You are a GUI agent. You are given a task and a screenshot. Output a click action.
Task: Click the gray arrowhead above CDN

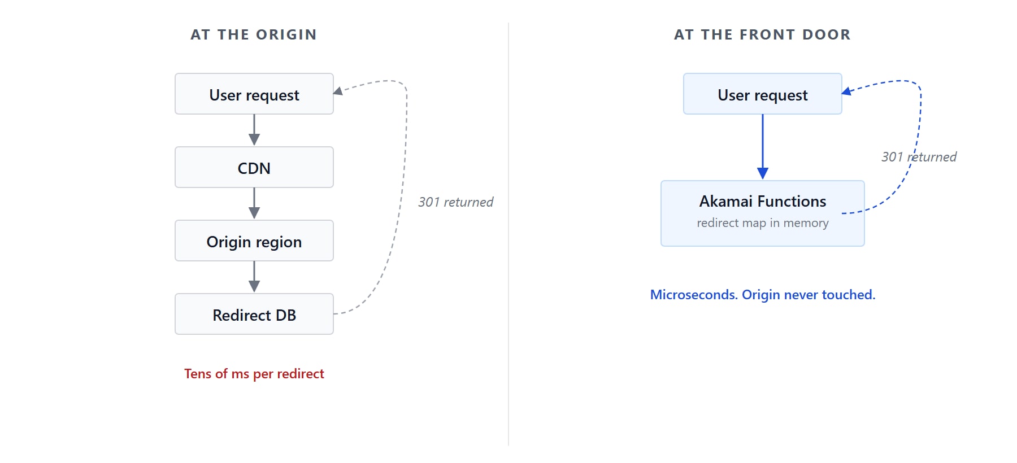(254, 139)
